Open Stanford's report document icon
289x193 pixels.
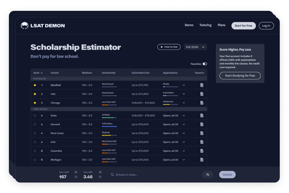click(202, 85)
